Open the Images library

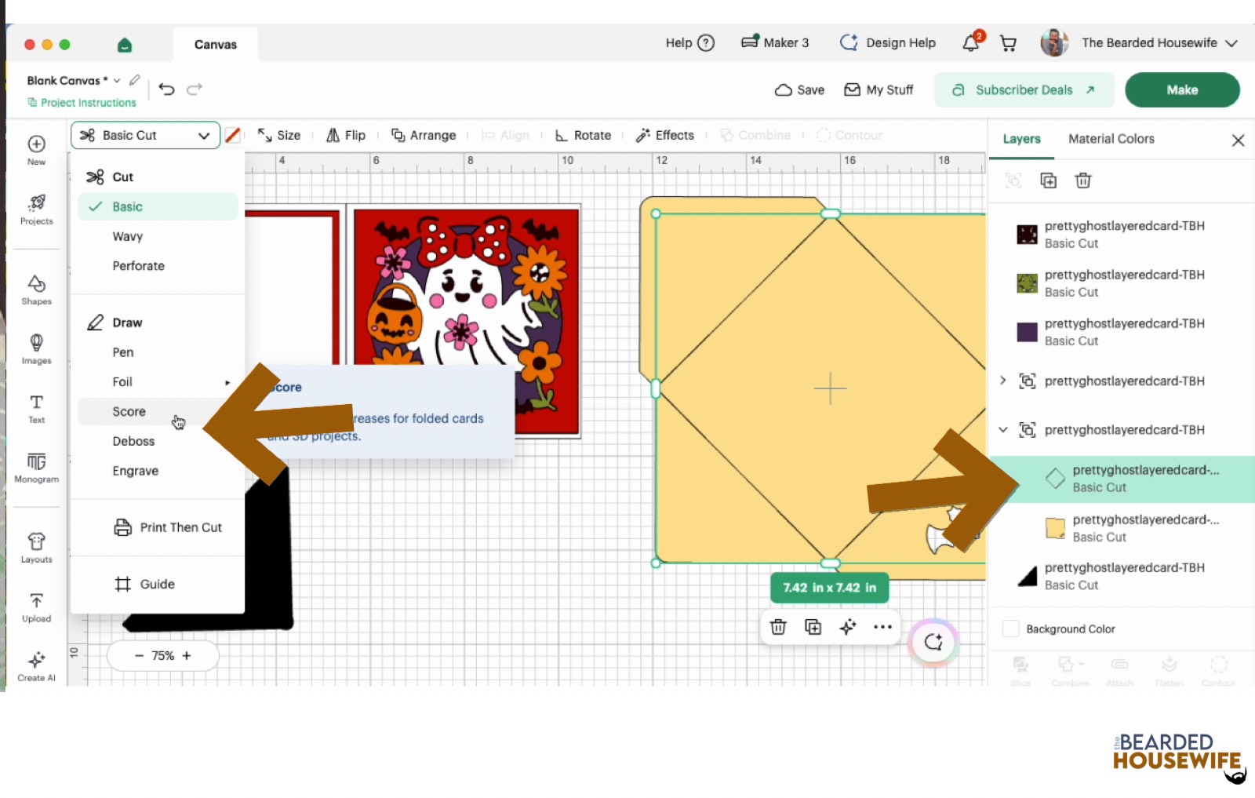pos(36,349)
